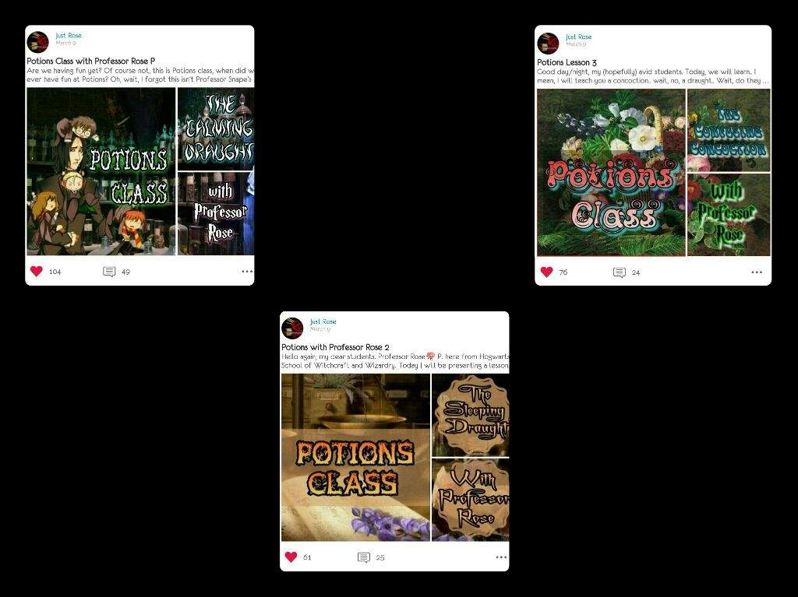The image size is (798, 597).
Task: Open comments on Potions with Professor Rose 2
Action: tap(364, 557)
